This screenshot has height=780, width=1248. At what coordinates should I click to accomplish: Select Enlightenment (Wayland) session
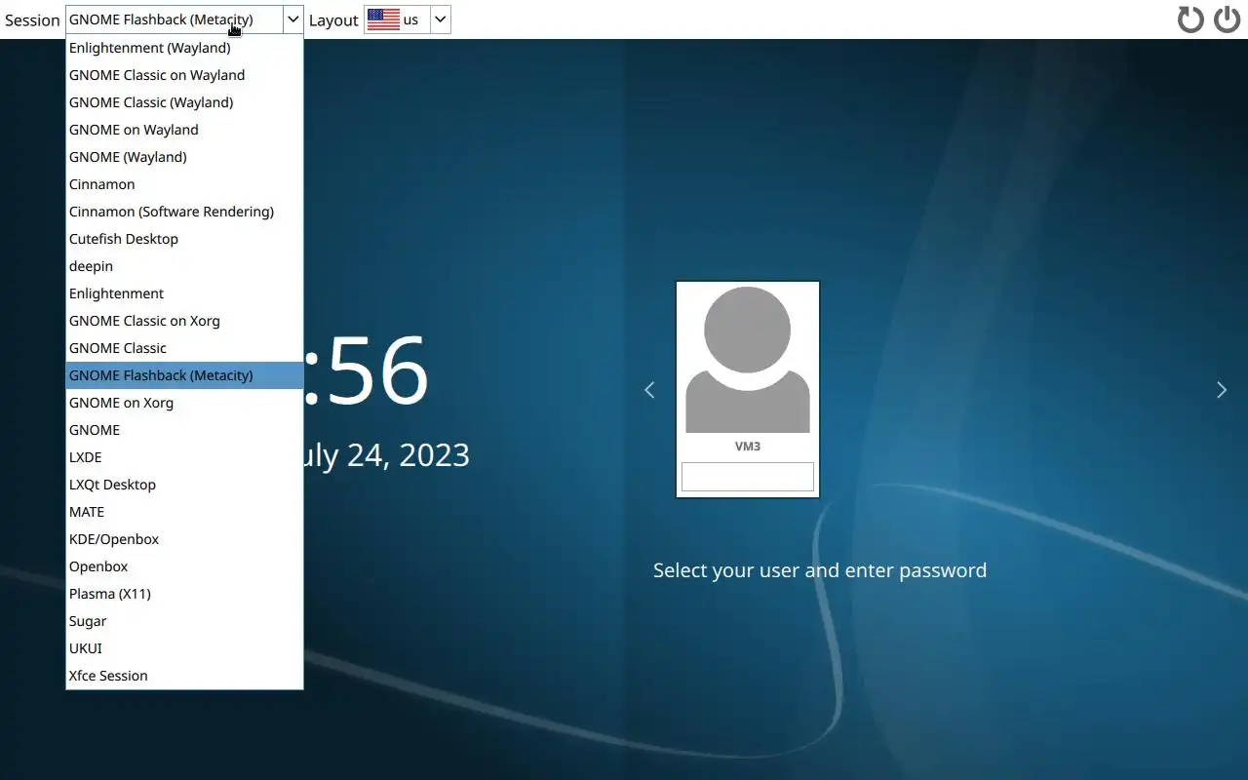click(x=184, y=48)
